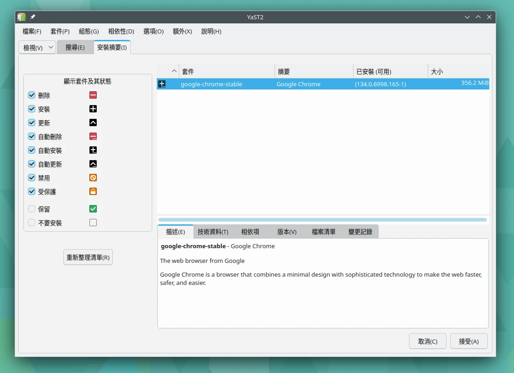Viewport: 514px width, 373px height.
Task: Click the pin icon in the title bar
Action: coord(33,17)
